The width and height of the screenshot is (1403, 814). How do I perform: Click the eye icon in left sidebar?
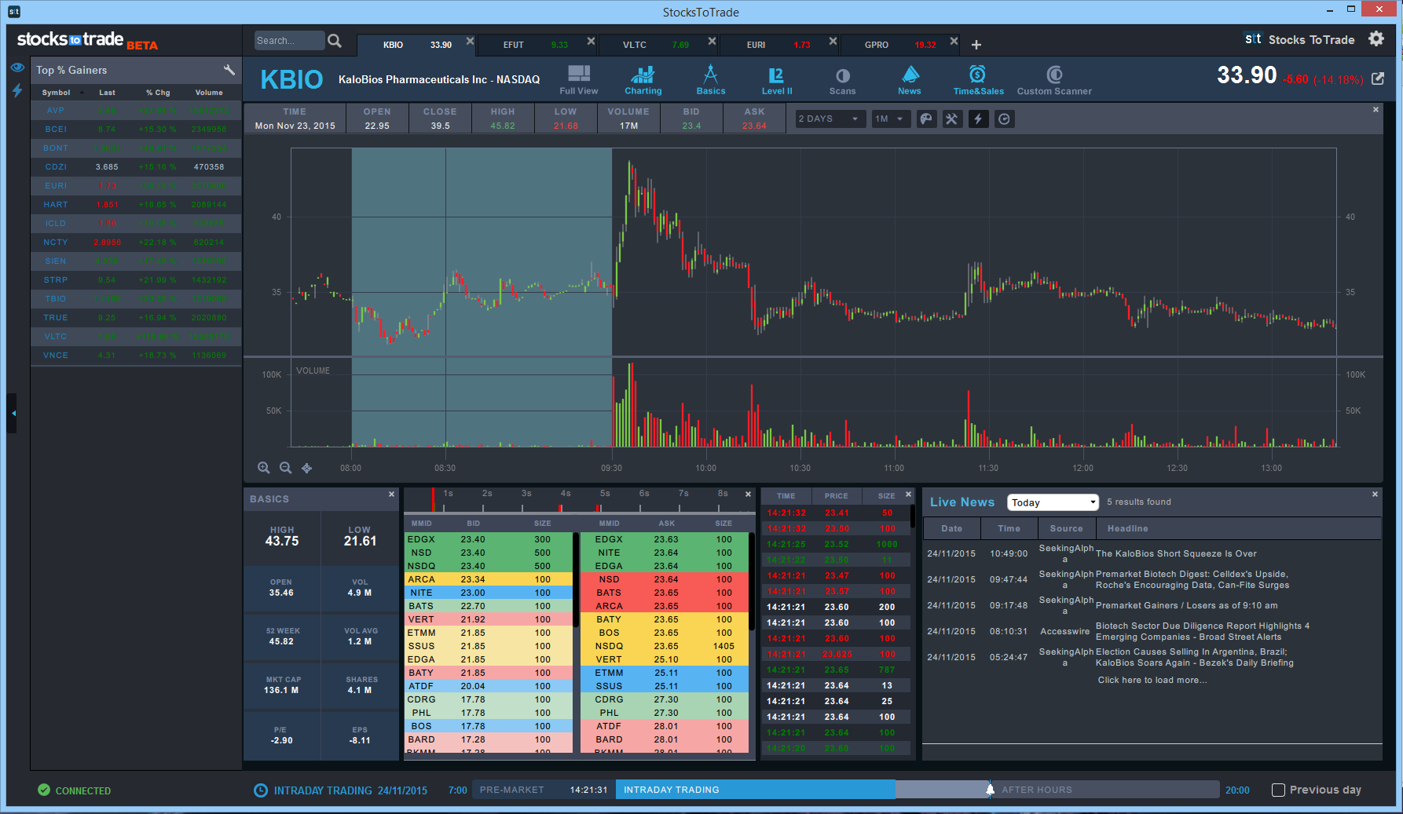(17, 68)
